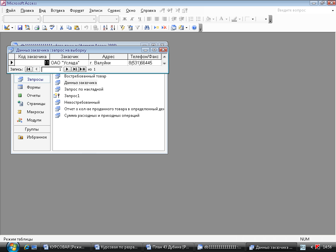
Task: Open the Файл menu
Action: tap(10, 10)
